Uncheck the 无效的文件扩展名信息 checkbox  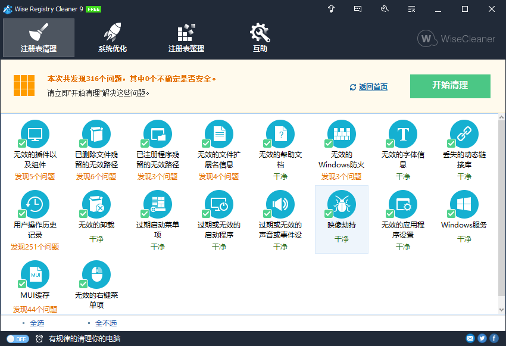pyautogui.click(x=206, y=144)
